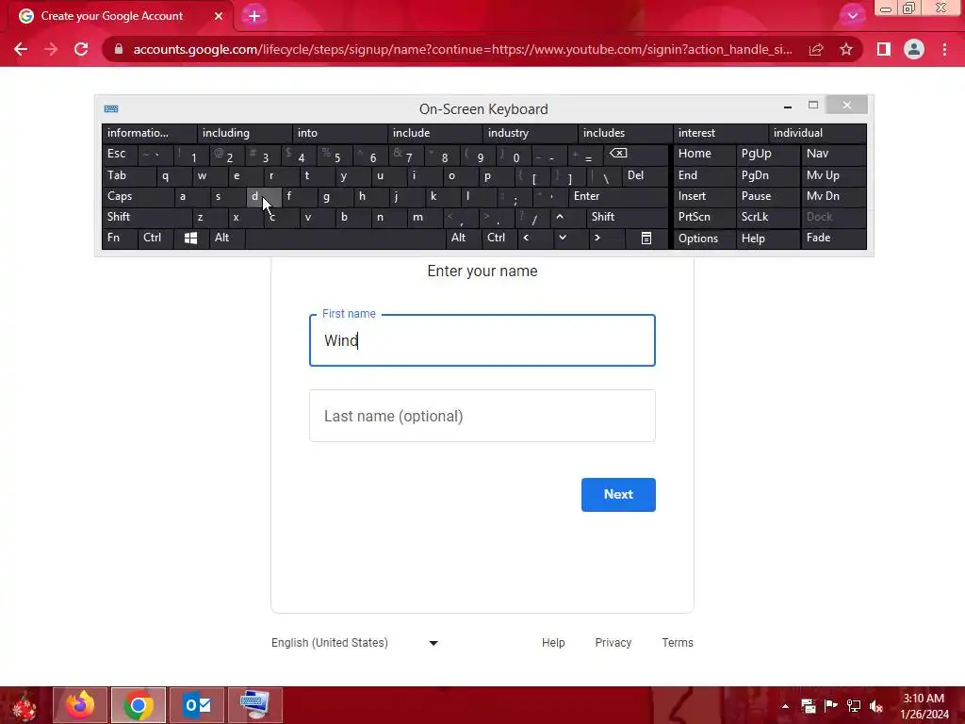Open the Start menu button

tap(25, 707)
